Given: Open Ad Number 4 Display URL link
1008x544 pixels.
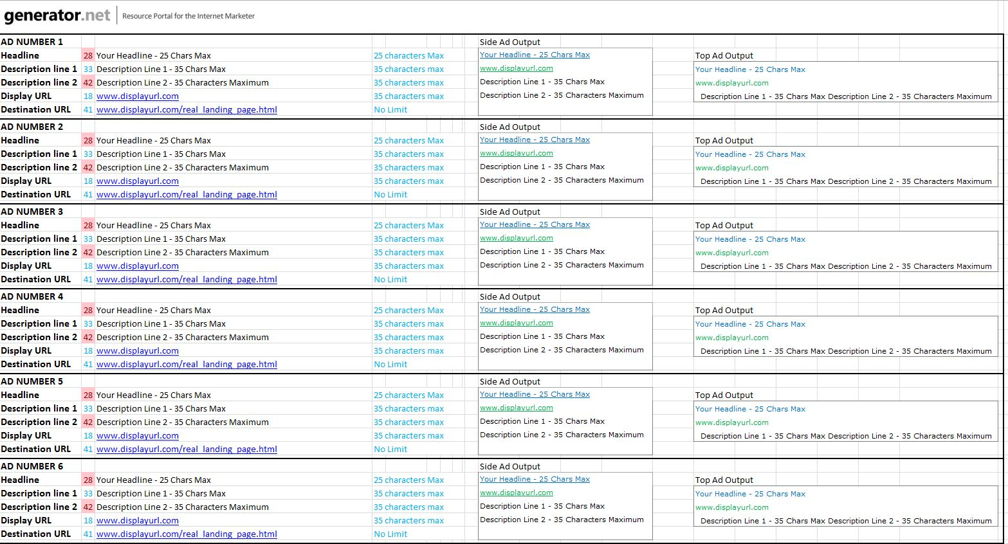Looking at the screenshot, I should [137, 350].
